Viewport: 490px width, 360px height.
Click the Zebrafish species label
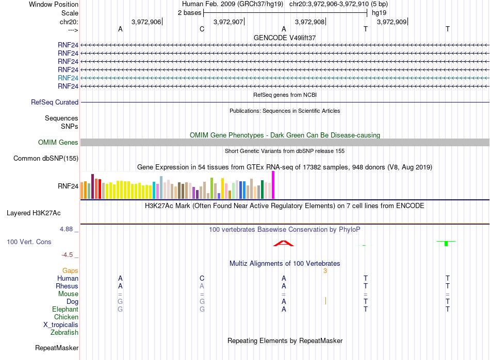pyautogui.click(x=64, y=333)
